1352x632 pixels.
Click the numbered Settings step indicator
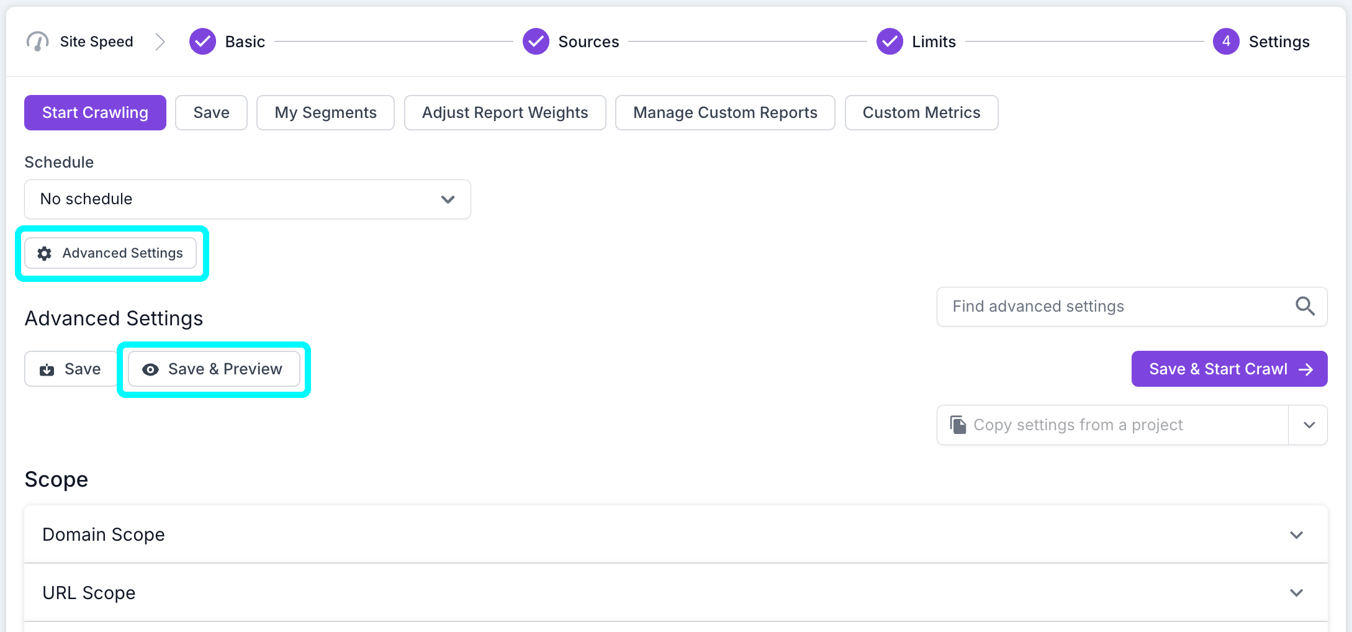coord(1225,41)
